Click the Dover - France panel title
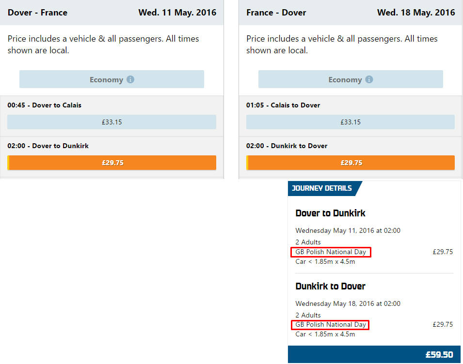The height and width of the screenshot is (364, 463). point(37,13)
